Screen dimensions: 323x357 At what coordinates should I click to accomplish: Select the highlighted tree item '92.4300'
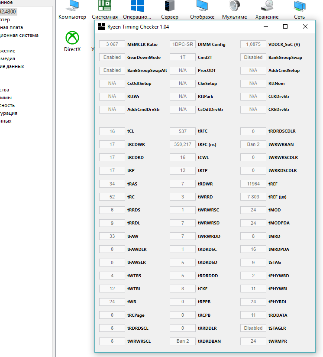click(8, 12)
